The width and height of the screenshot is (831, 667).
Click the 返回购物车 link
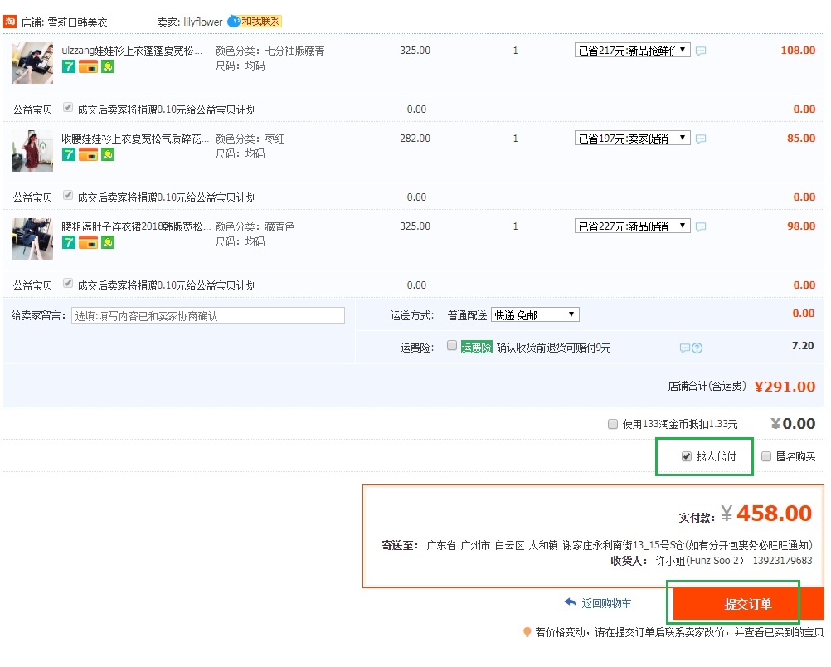(606, 604)
